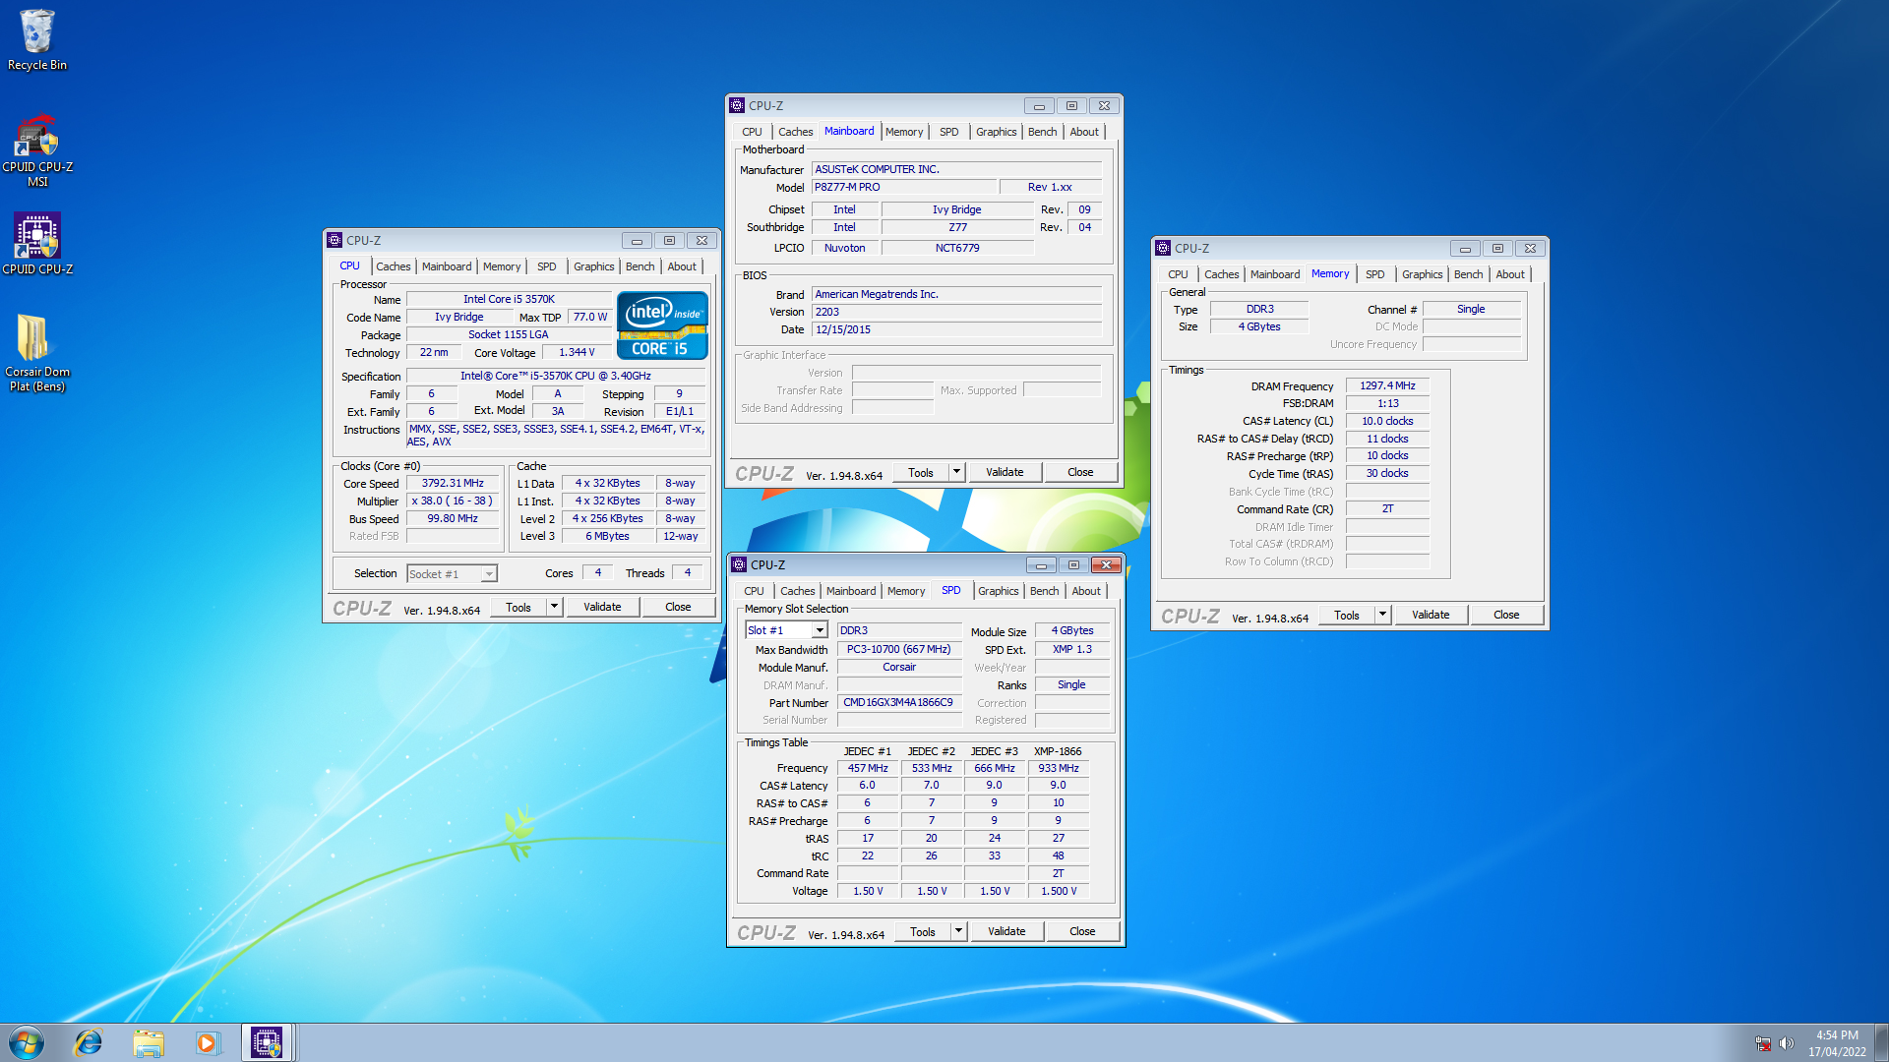Open Windows Explorer from the taskbar
Image resolution: width=1889 pixels, height=1062 pixels.
[x=149, y=1042]
